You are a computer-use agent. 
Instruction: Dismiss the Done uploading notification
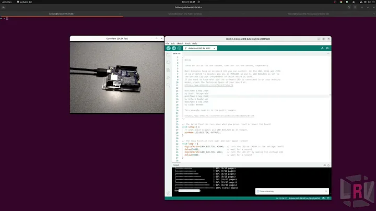click(326, 191)
